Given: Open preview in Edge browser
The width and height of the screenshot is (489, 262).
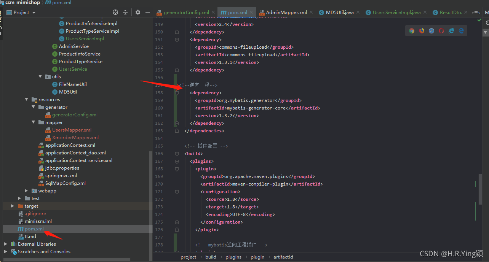Looking at the screenshot, I should (461, 31).
